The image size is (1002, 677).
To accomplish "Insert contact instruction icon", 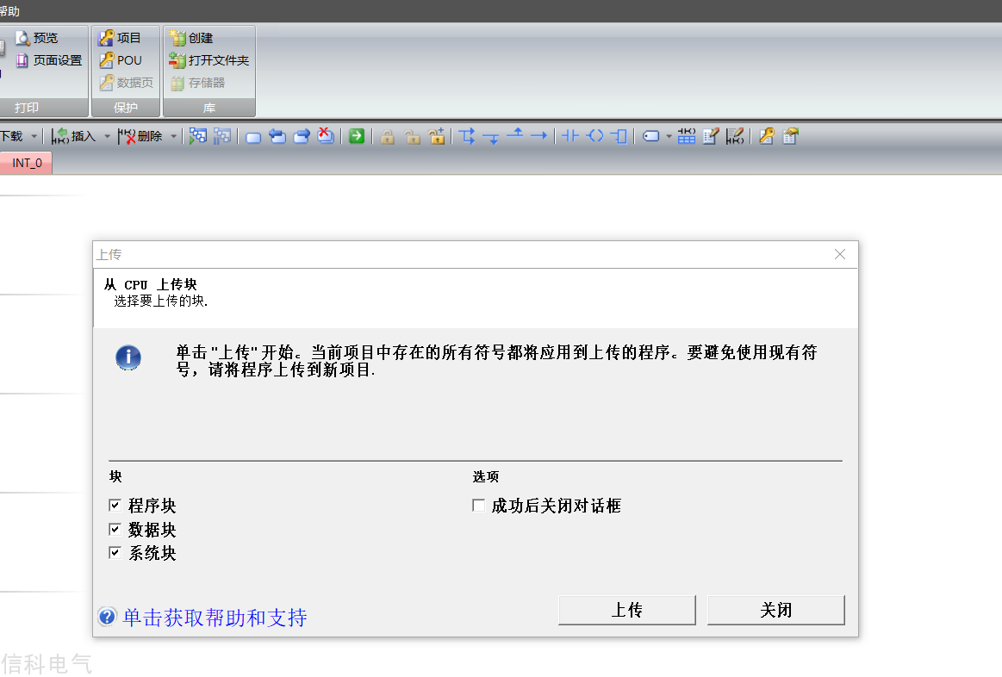I will coord(570,136).
